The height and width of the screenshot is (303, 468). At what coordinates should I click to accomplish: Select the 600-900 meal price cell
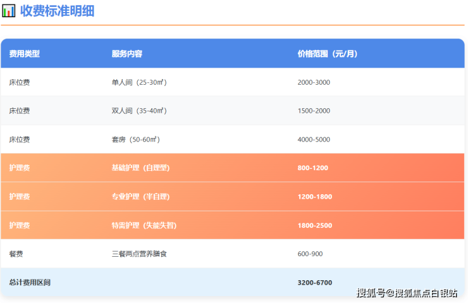tap(310, 254)
